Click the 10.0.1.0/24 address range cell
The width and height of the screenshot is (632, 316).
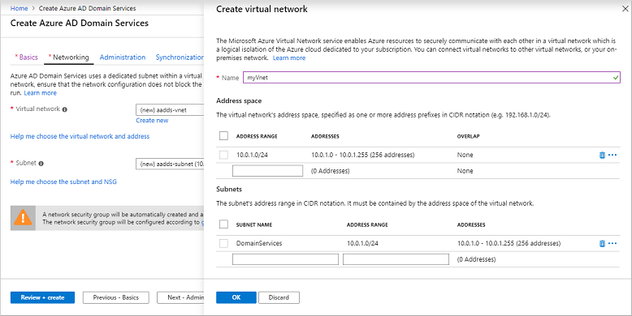[x=252, y=155]
